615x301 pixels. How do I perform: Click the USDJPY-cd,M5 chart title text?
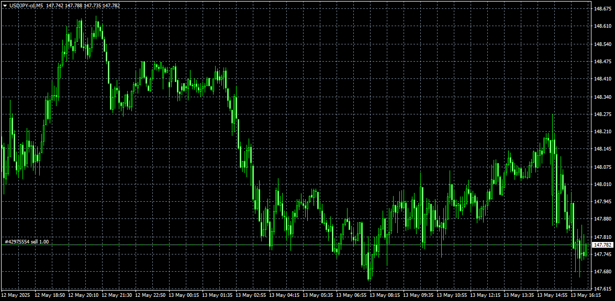click(26, 6)
